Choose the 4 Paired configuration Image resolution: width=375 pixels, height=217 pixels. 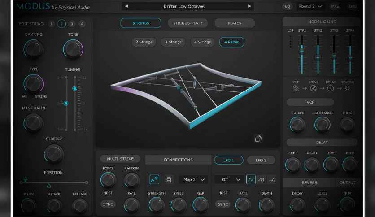[232, 42]
